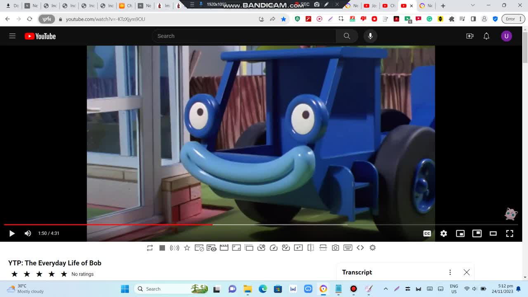Screen dimensions: 528x297
Task: Reload the page
Action: (29, 19)
